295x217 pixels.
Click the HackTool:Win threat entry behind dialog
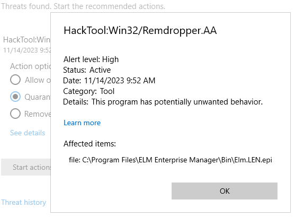click(x=26, y=40)
